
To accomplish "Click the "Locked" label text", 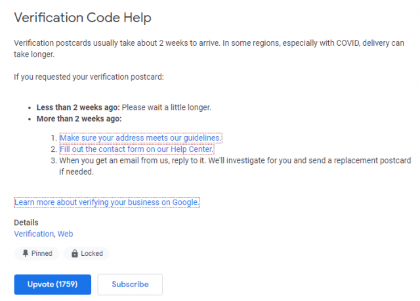I will click(x=92, y=253).
